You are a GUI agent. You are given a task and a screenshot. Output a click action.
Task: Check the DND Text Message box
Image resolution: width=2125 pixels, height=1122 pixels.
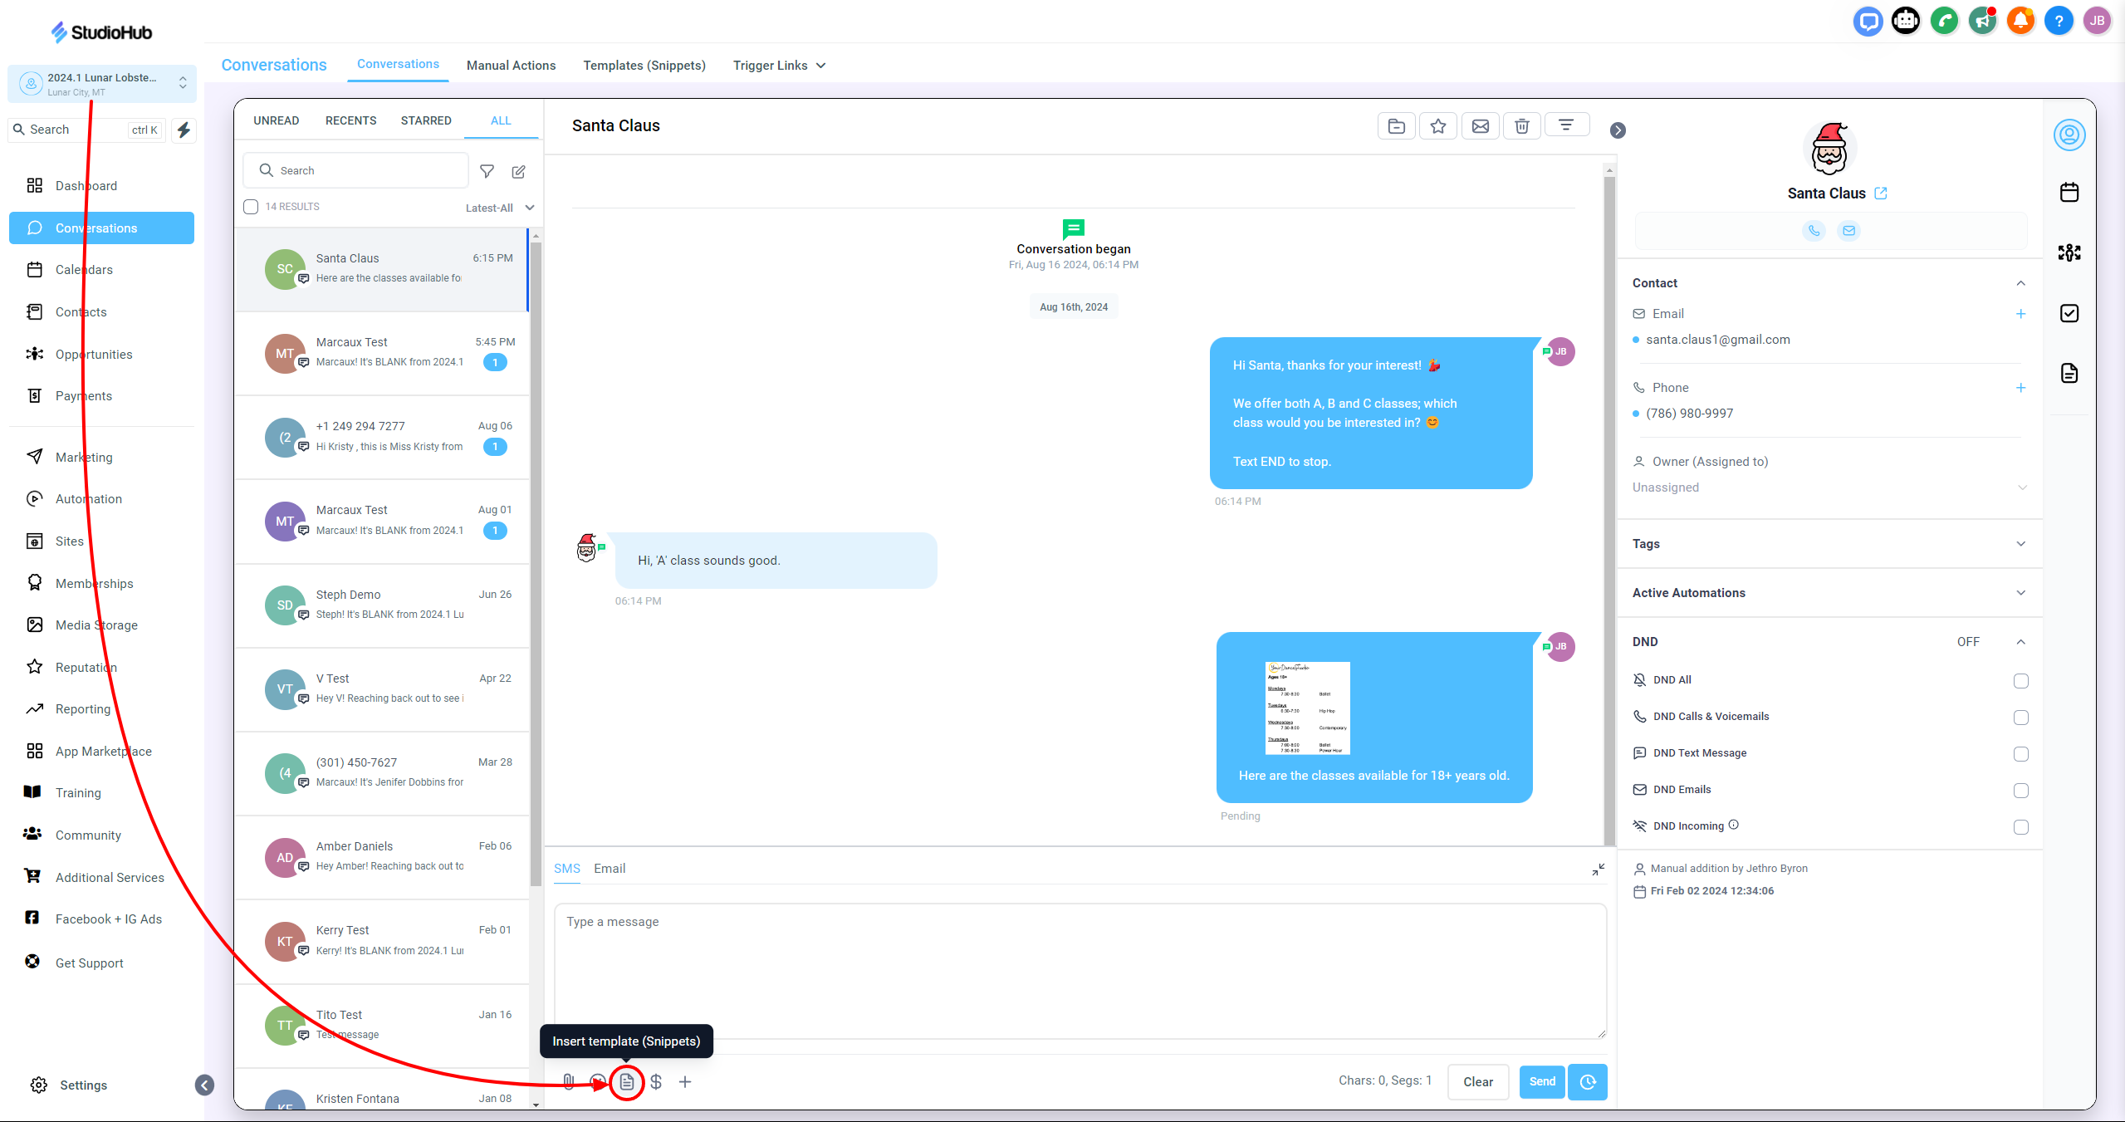tap(2020, 754)
